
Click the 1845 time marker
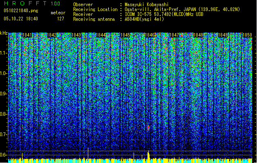coord(125,35)
